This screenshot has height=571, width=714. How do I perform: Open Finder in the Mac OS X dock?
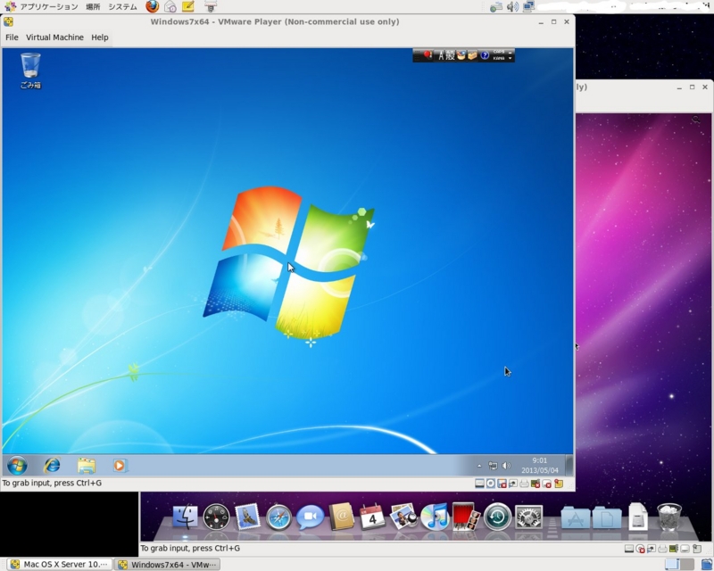click(185, 517)
